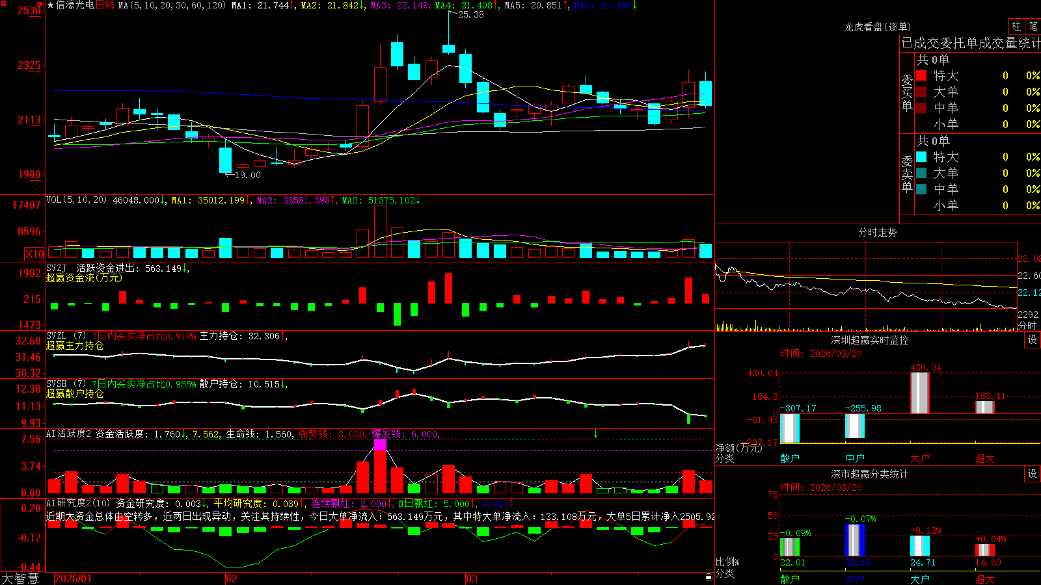
Task: Click the red 特大 buy-order color swatch
Action: click(921, 75)
